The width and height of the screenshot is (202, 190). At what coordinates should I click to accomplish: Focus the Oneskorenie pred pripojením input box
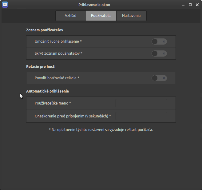point(141,116)
